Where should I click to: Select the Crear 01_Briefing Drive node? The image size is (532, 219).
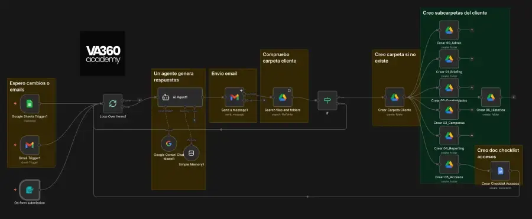click(x=449, y=59)
